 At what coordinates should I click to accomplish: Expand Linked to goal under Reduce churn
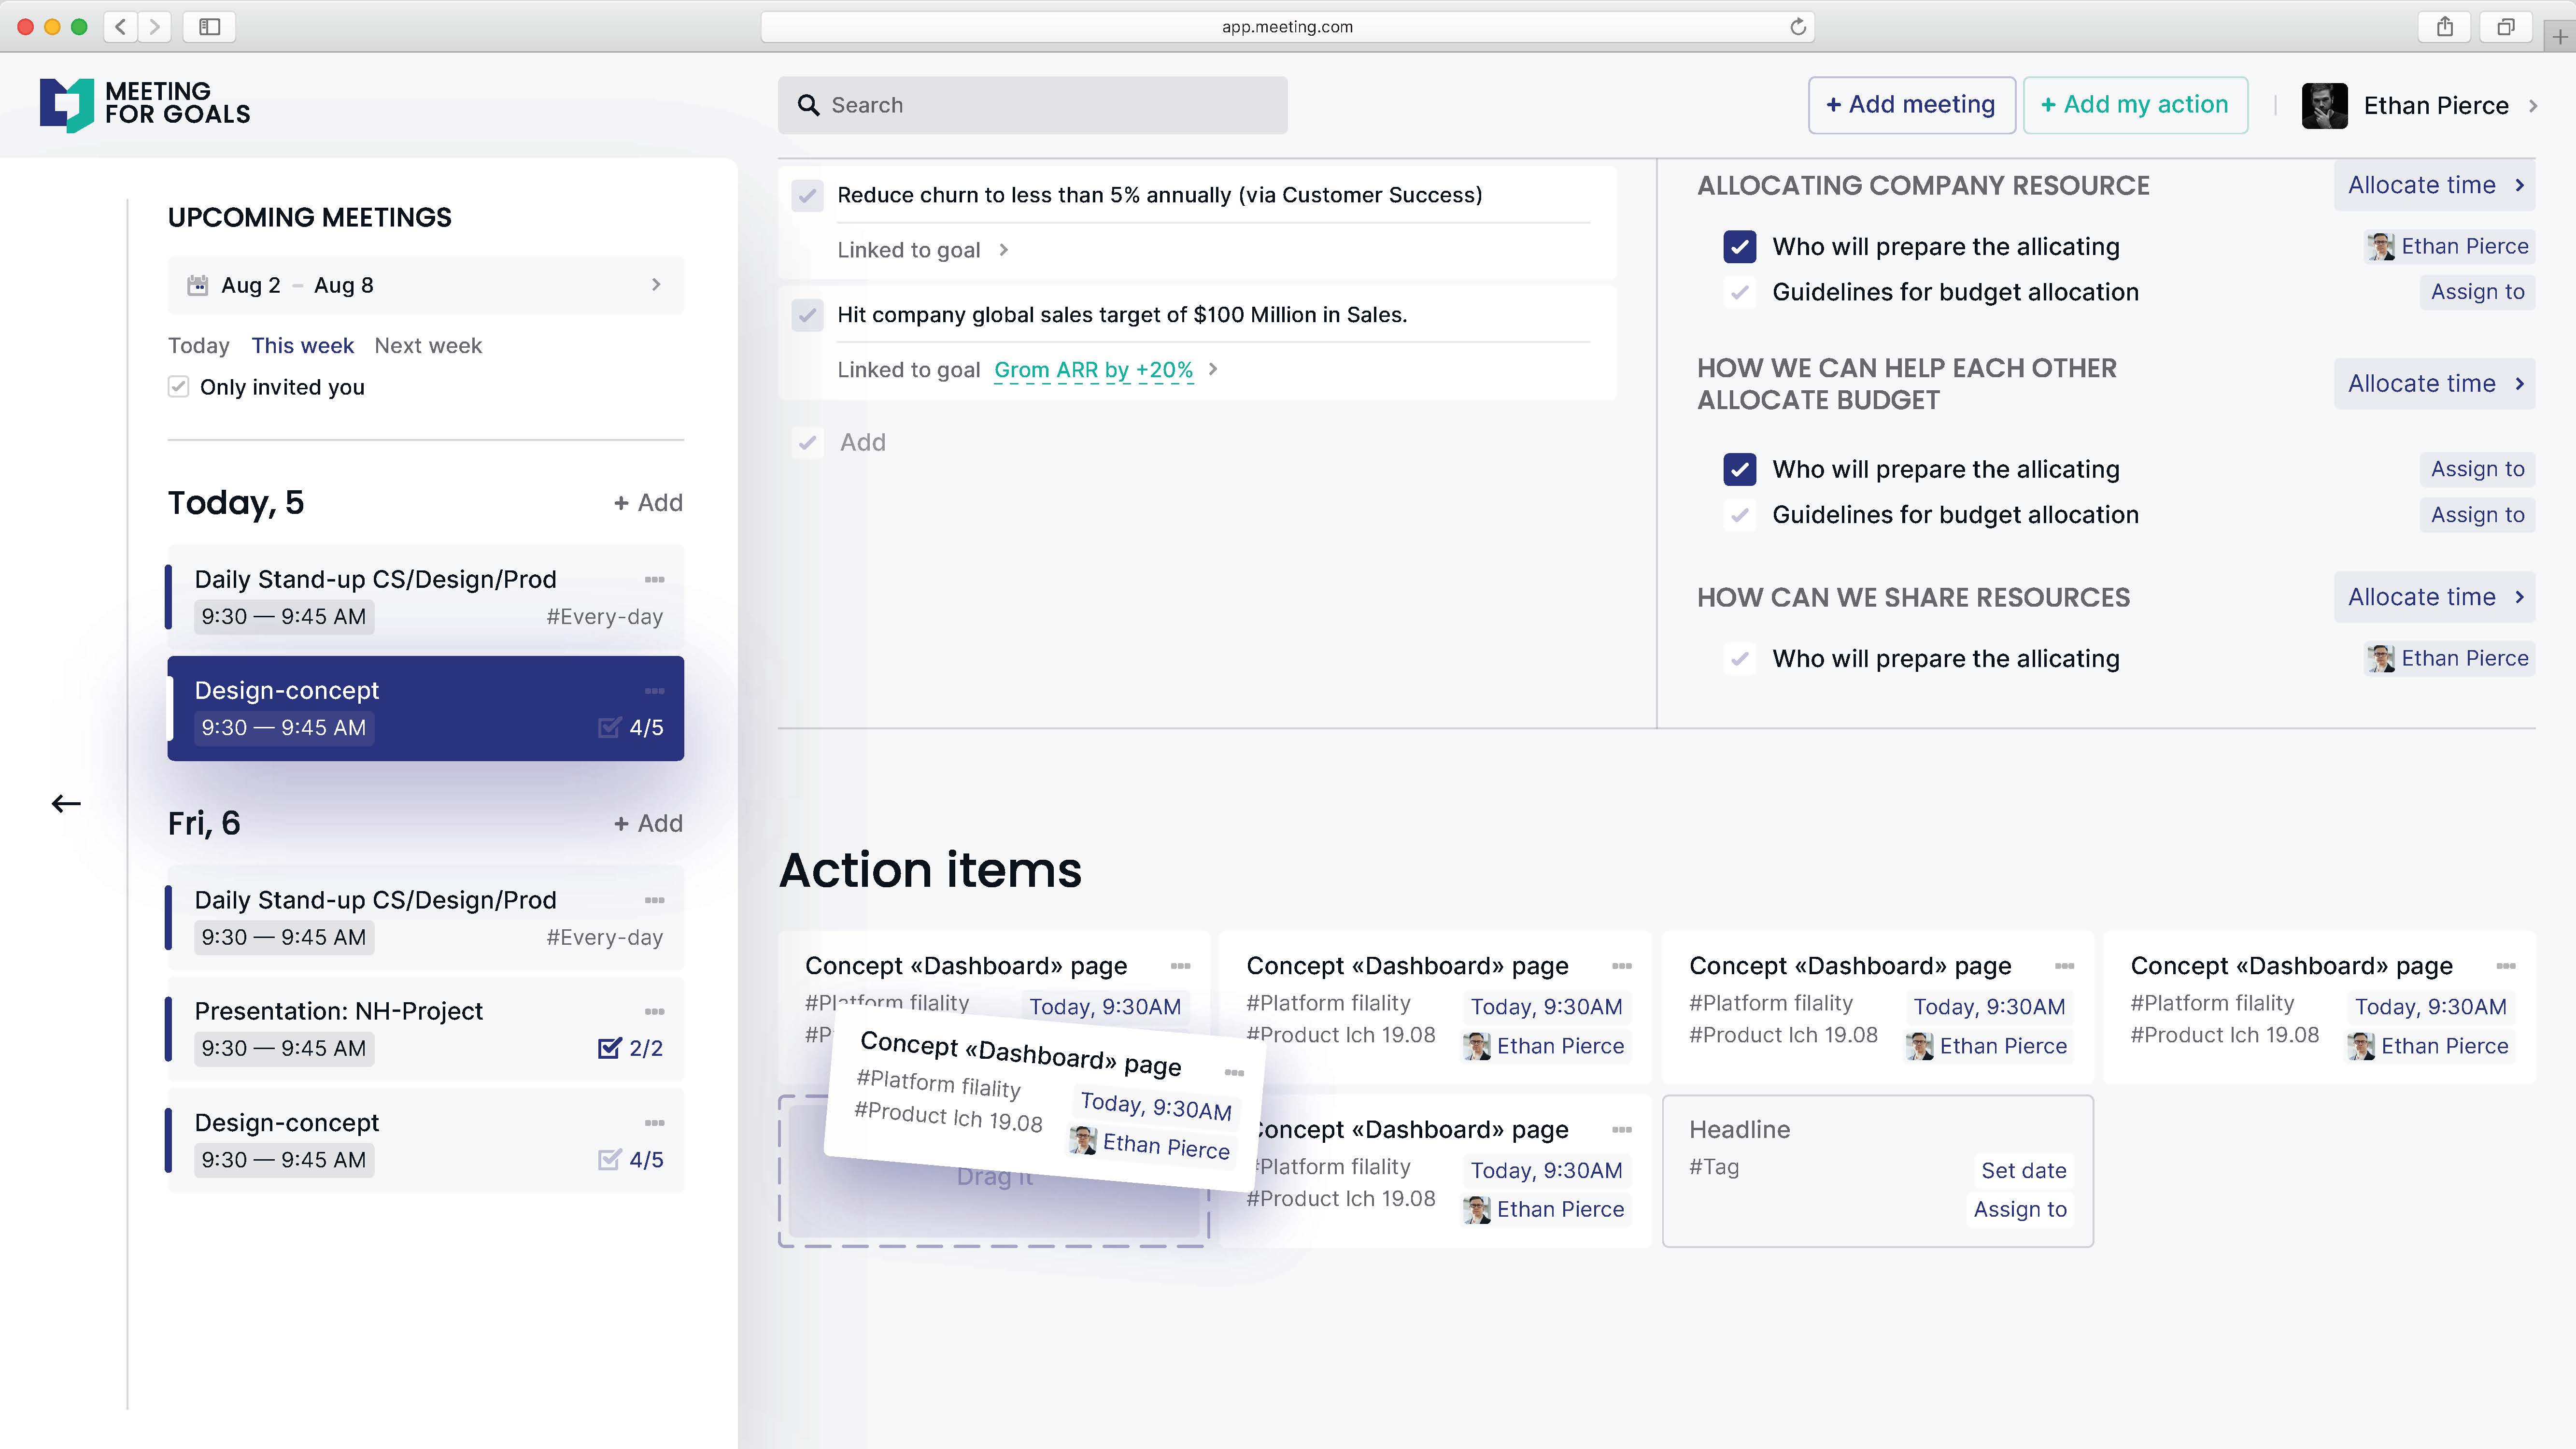1004,250
